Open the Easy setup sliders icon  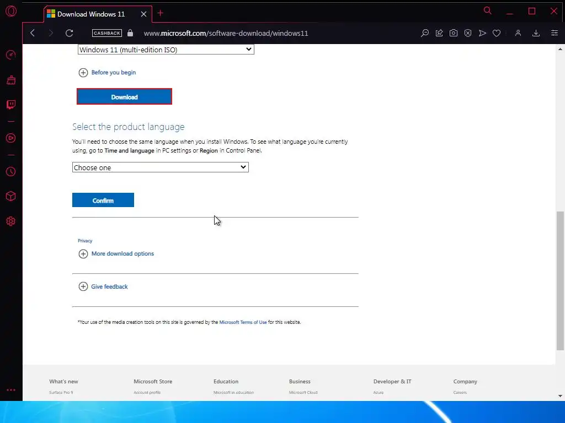[554, 33]
